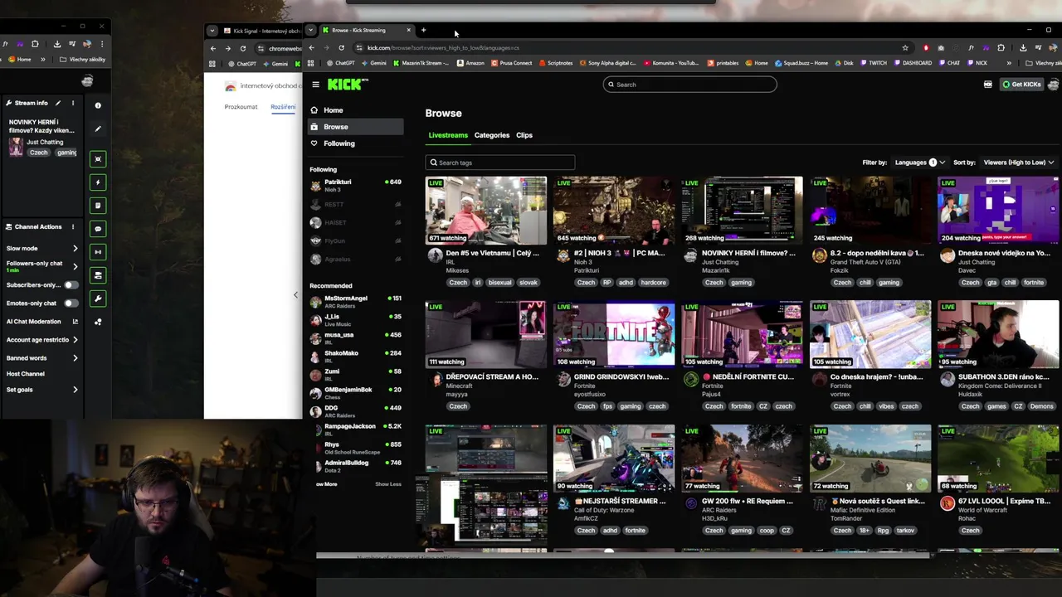Viewport: 1062px width, 597px height.
Task: Expand Account age restriction options
Action: 76,340
